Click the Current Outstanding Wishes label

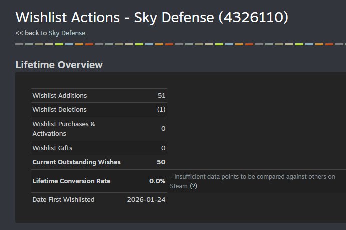click(76, 162)
